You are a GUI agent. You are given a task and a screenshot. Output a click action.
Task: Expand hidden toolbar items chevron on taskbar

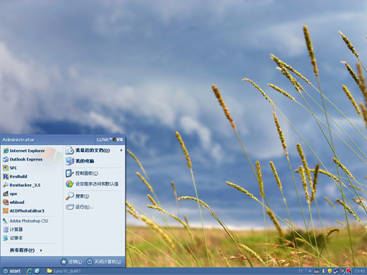(x=310, y=271)
